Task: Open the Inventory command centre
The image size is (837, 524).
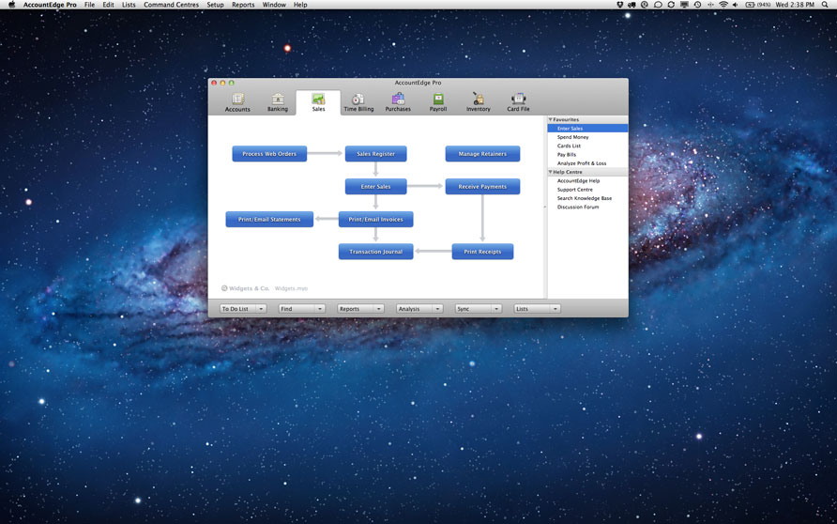Action: point(479,102)
